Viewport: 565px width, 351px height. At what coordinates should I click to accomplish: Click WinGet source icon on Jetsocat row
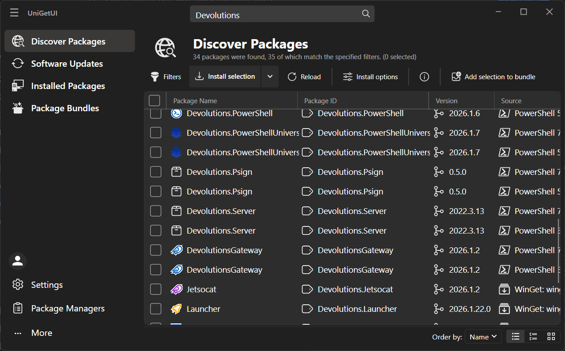pos(504,289)
